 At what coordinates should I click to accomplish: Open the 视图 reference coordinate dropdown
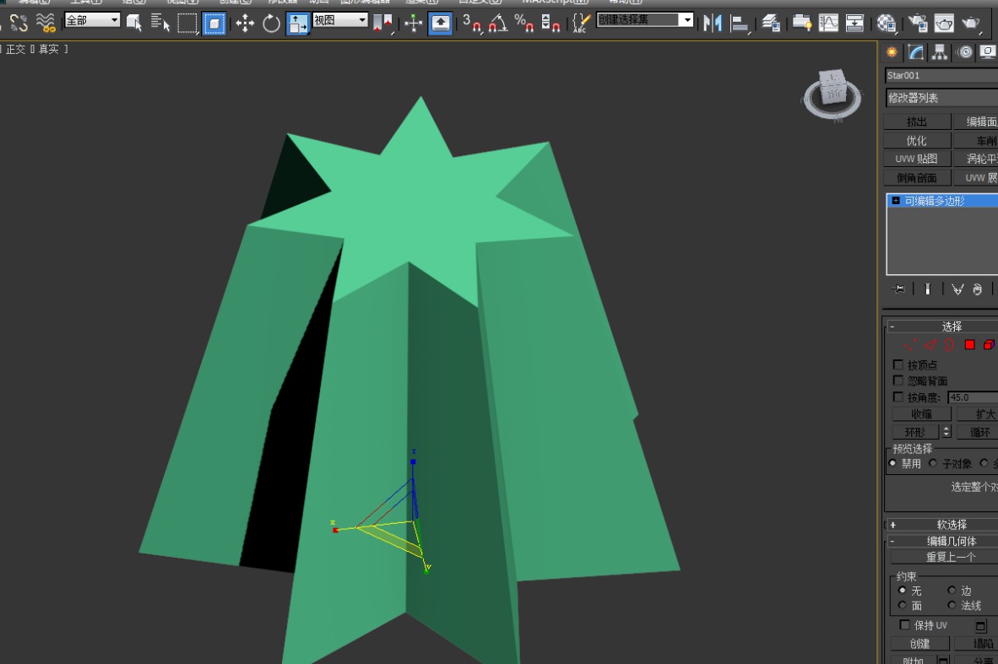[340, 20]
